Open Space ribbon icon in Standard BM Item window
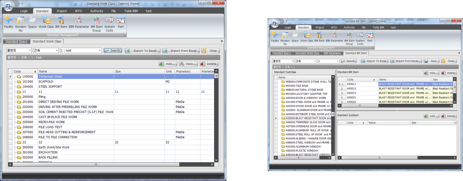Image resolution: width=463 pixels, height=181 pixels. click(x=295, y=37)
